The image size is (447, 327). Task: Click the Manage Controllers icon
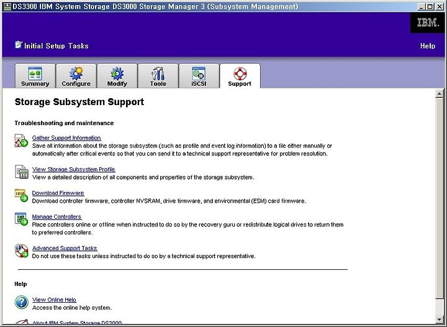21,219
